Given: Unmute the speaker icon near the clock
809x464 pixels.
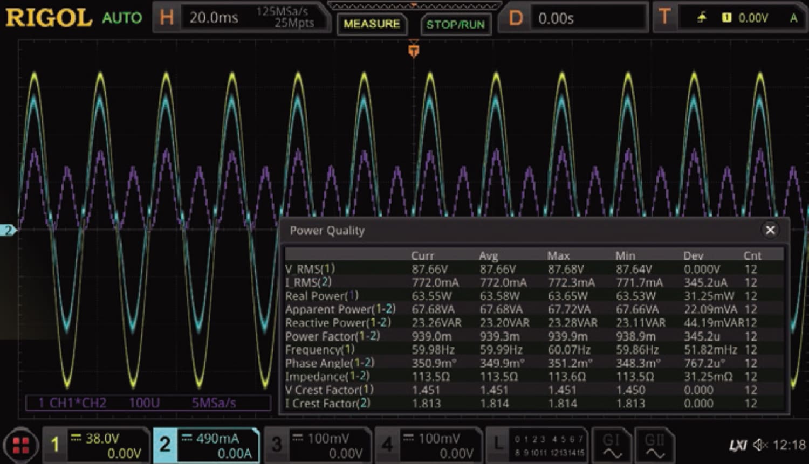Looking at the screenshot, I should [758, 444].
